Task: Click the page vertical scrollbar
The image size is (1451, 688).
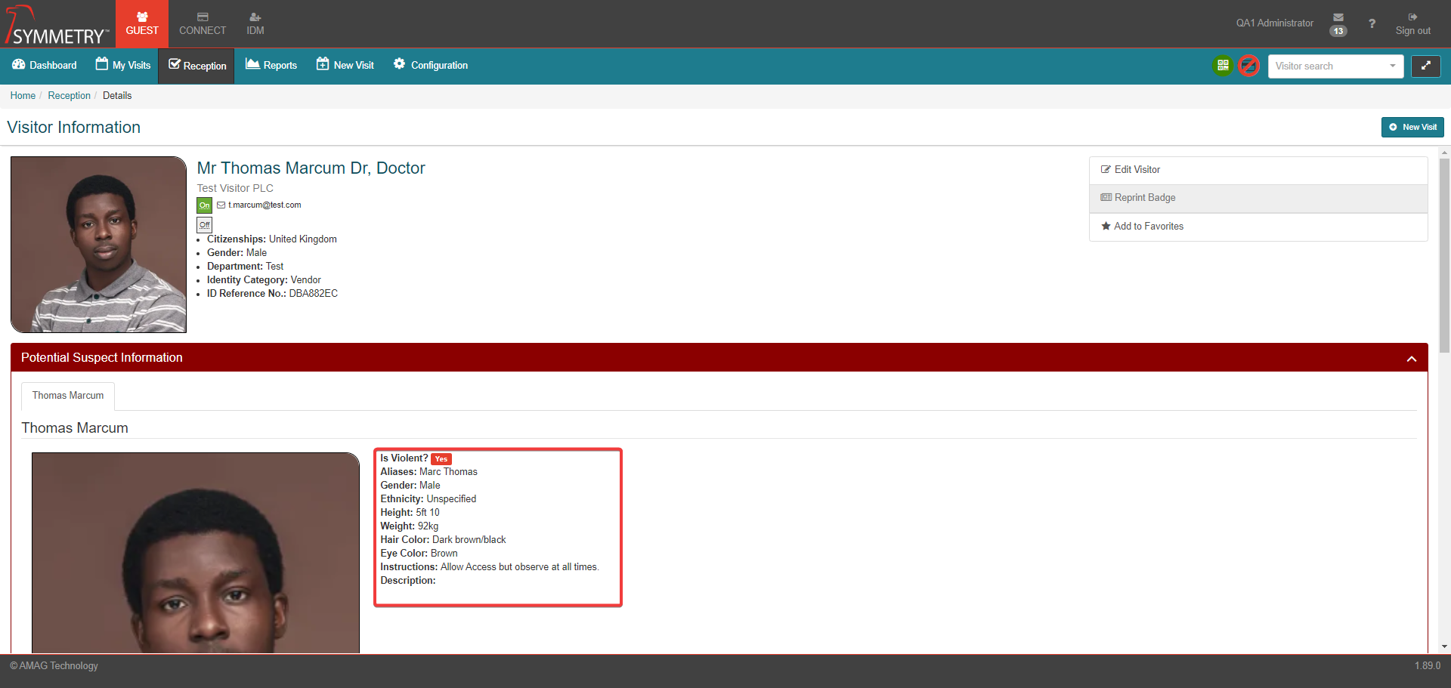Action: pyautogui.click(x=1444, y=257)
